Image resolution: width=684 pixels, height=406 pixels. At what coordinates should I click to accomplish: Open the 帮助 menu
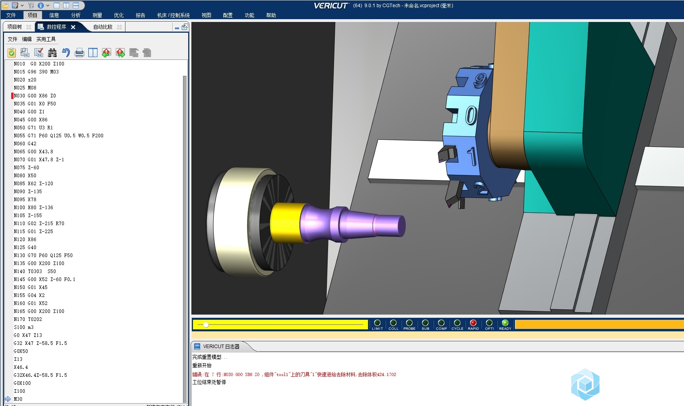coord(271,15)
